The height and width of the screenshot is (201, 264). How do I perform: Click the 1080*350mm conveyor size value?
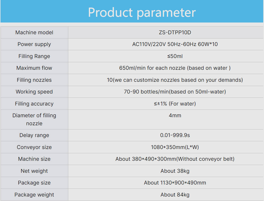coord(175,147)
